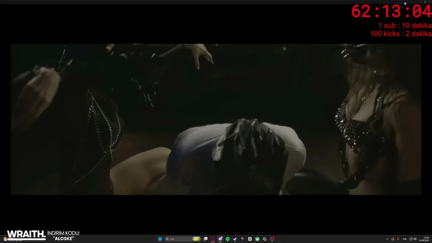Click the "1 sub : 10 dakika" text
Viewport: 432px width, 243px height.
pyautogui.click(x=405, y=26)
